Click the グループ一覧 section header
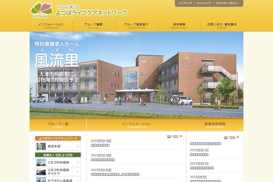273x182 pixels. 58,125
